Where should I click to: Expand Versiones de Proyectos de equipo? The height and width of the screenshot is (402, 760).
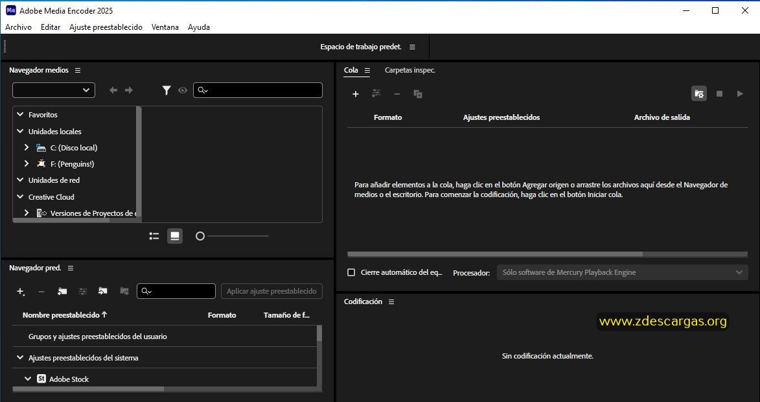tap(27, 213)
